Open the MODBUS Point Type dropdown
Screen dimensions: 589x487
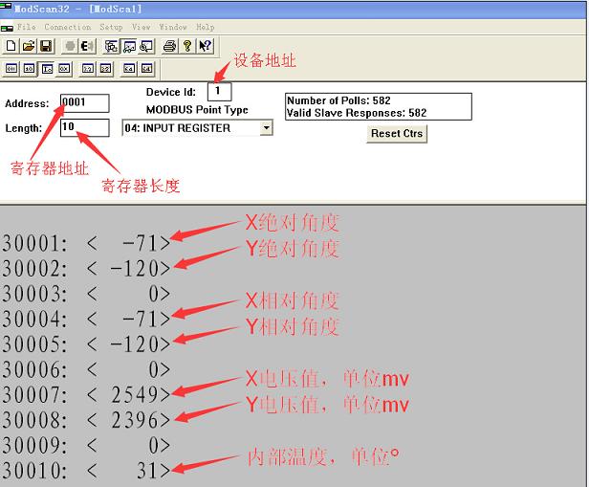(x=266, y=127)
